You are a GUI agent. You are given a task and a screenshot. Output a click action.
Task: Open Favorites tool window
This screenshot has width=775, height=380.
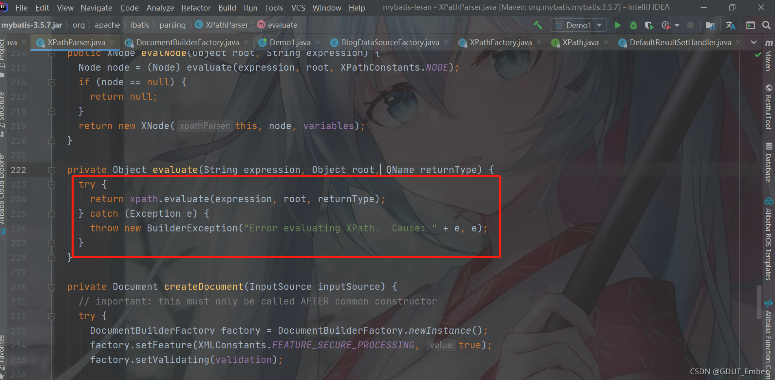click(2, 358)
